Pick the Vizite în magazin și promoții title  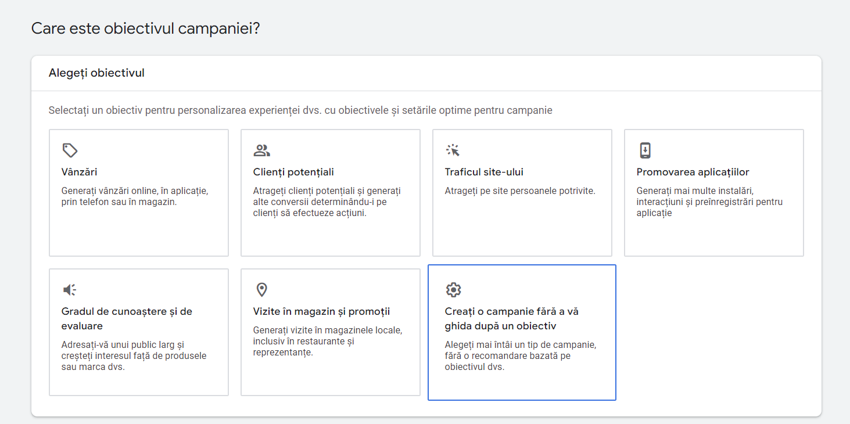point(321,311)
